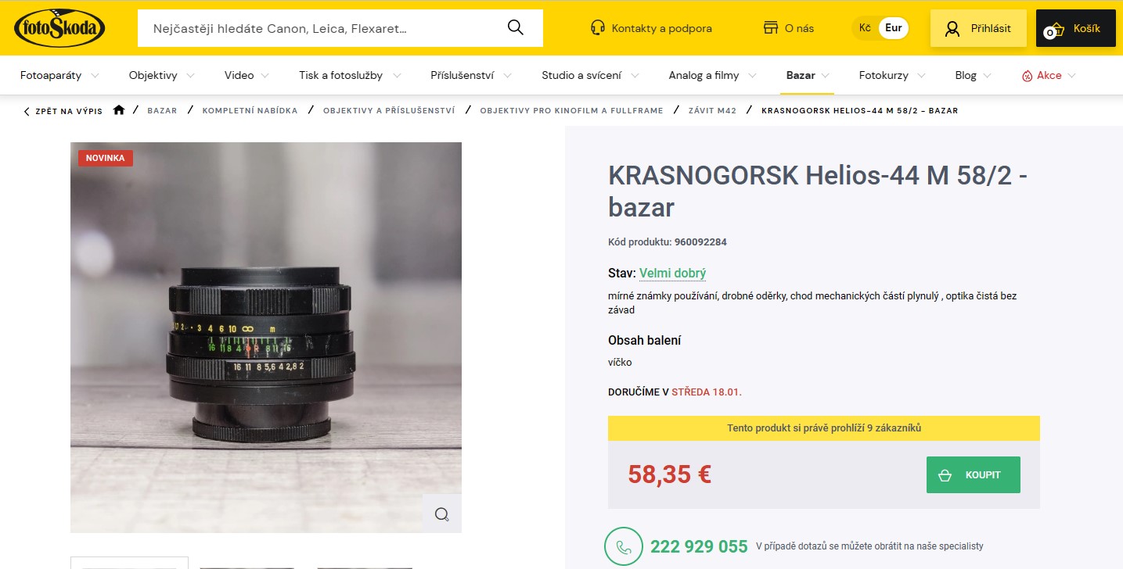
Task: Open the Studio a svícení dropdown
Action: point(590,76)
